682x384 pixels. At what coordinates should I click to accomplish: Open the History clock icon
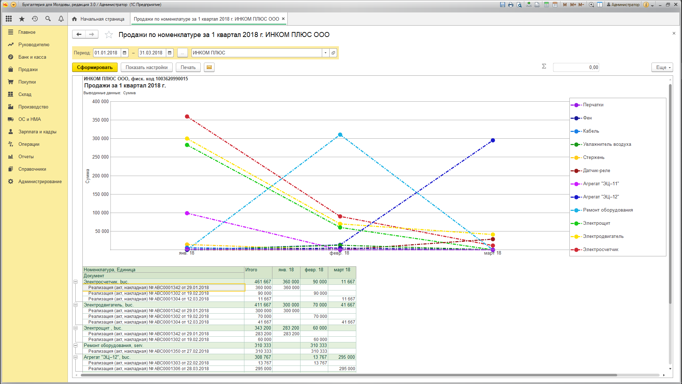pyautogui.click(x=35, y=19)
